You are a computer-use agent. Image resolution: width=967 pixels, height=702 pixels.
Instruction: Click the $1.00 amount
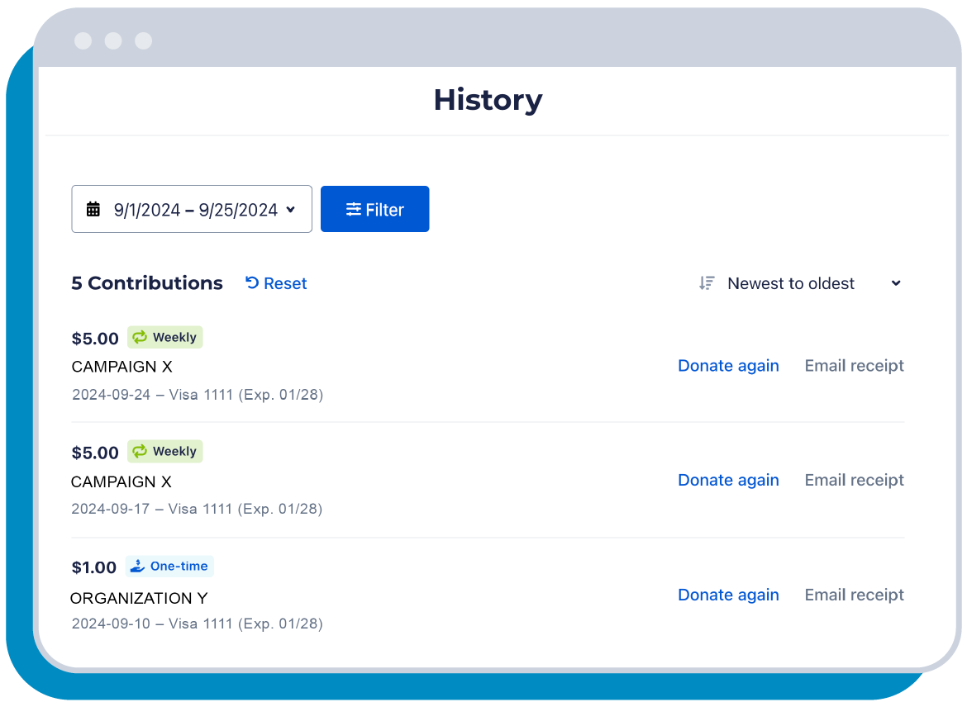93,567
